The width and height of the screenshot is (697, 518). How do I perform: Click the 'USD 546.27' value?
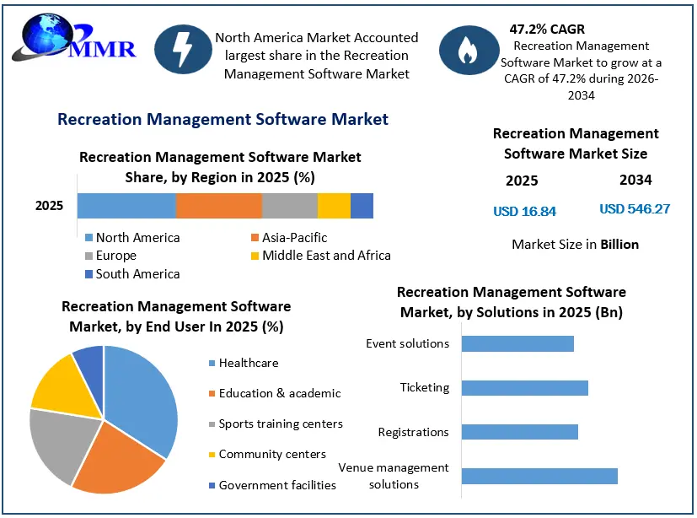point(635,209)
